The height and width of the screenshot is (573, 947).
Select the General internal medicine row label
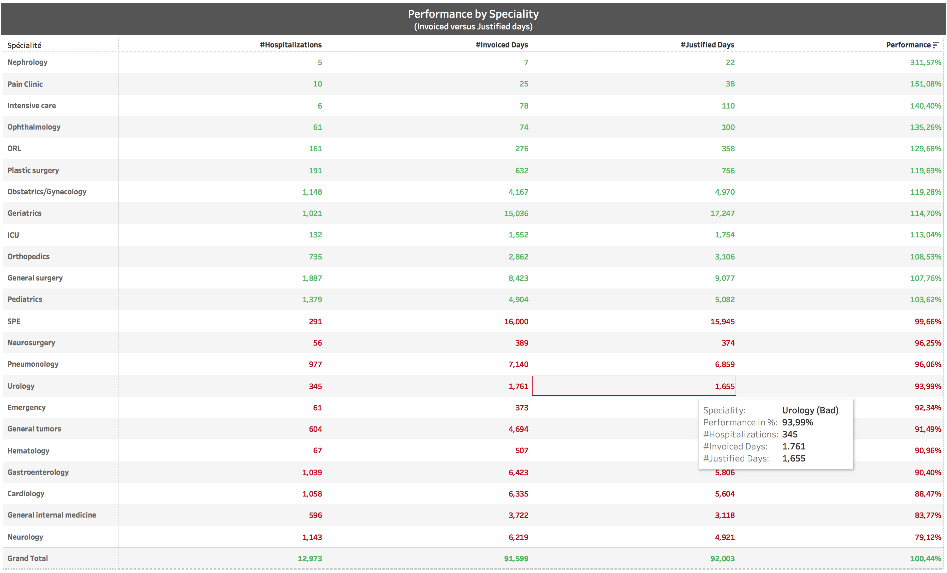click(x=51, y=515)
